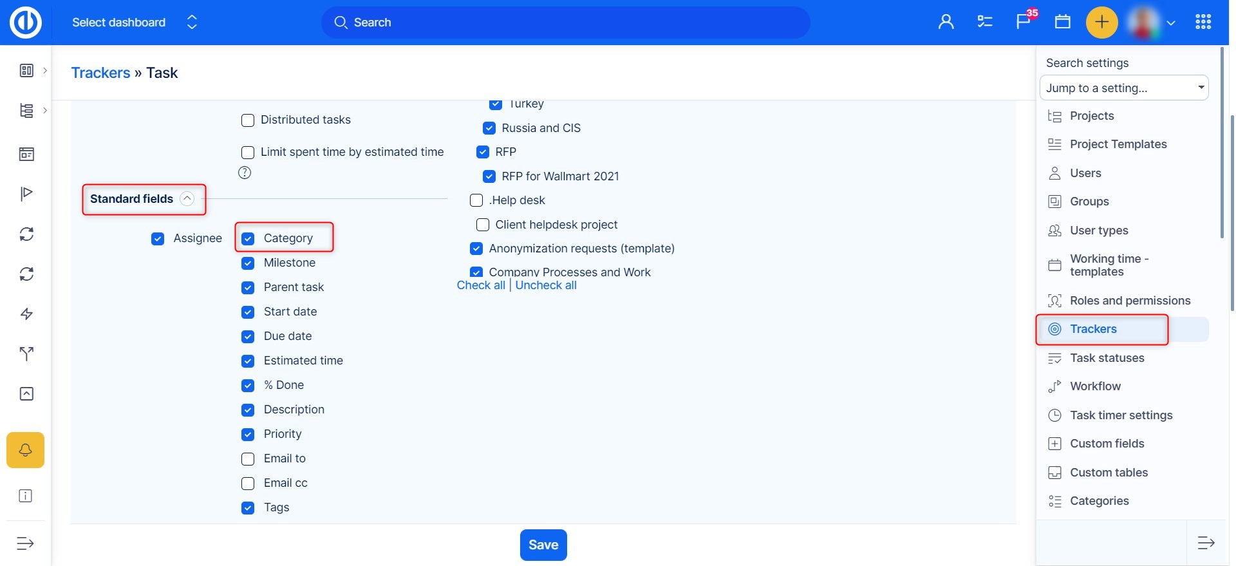Go to Workflow settings
Viewport: 1236px width, 566px height.
[x=1095, y=386]
